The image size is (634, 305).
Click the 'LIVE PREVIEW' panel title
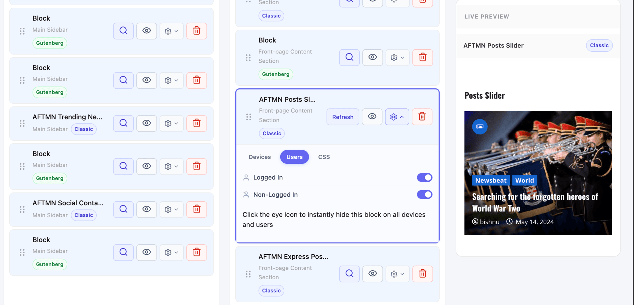pos(487,17)
